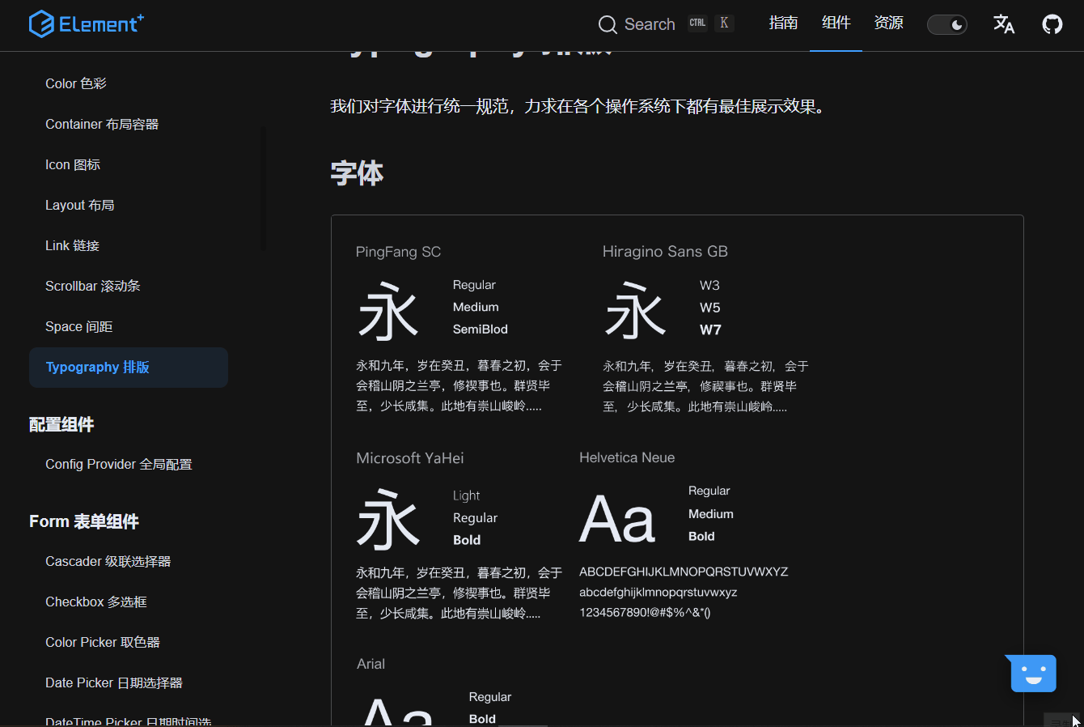Click the Element Plus logo
1084x727 pixels.
(x=86, y=23)
